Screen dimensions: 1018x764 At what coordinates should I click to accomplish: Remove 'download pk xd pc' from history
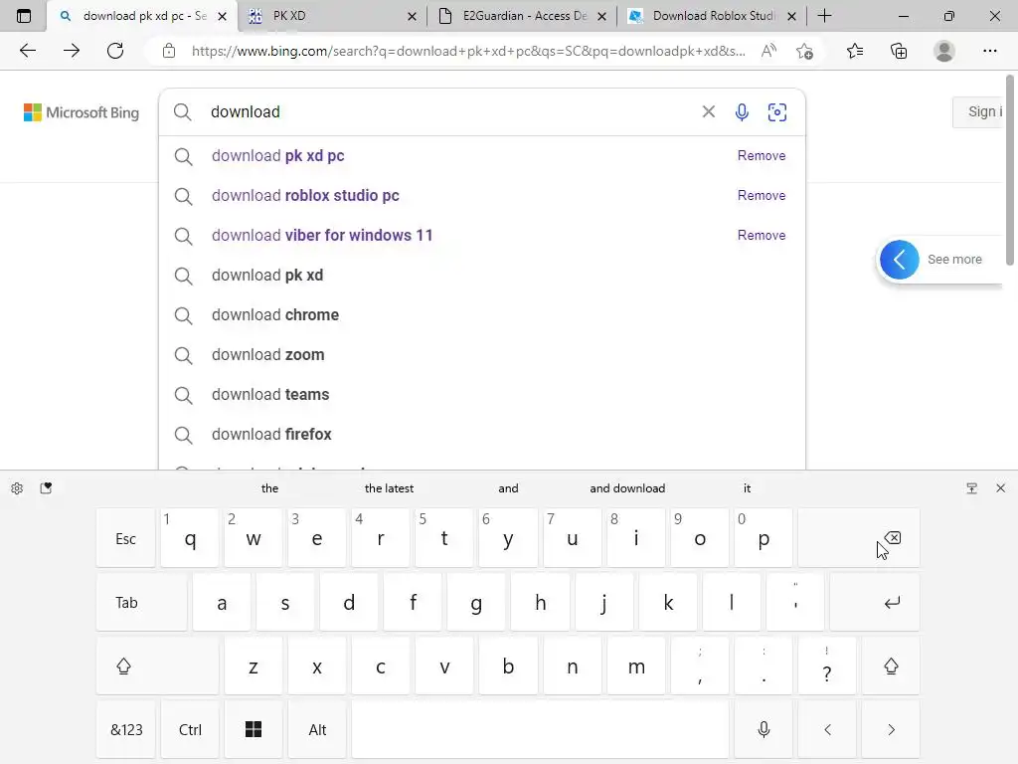[761, 155]
